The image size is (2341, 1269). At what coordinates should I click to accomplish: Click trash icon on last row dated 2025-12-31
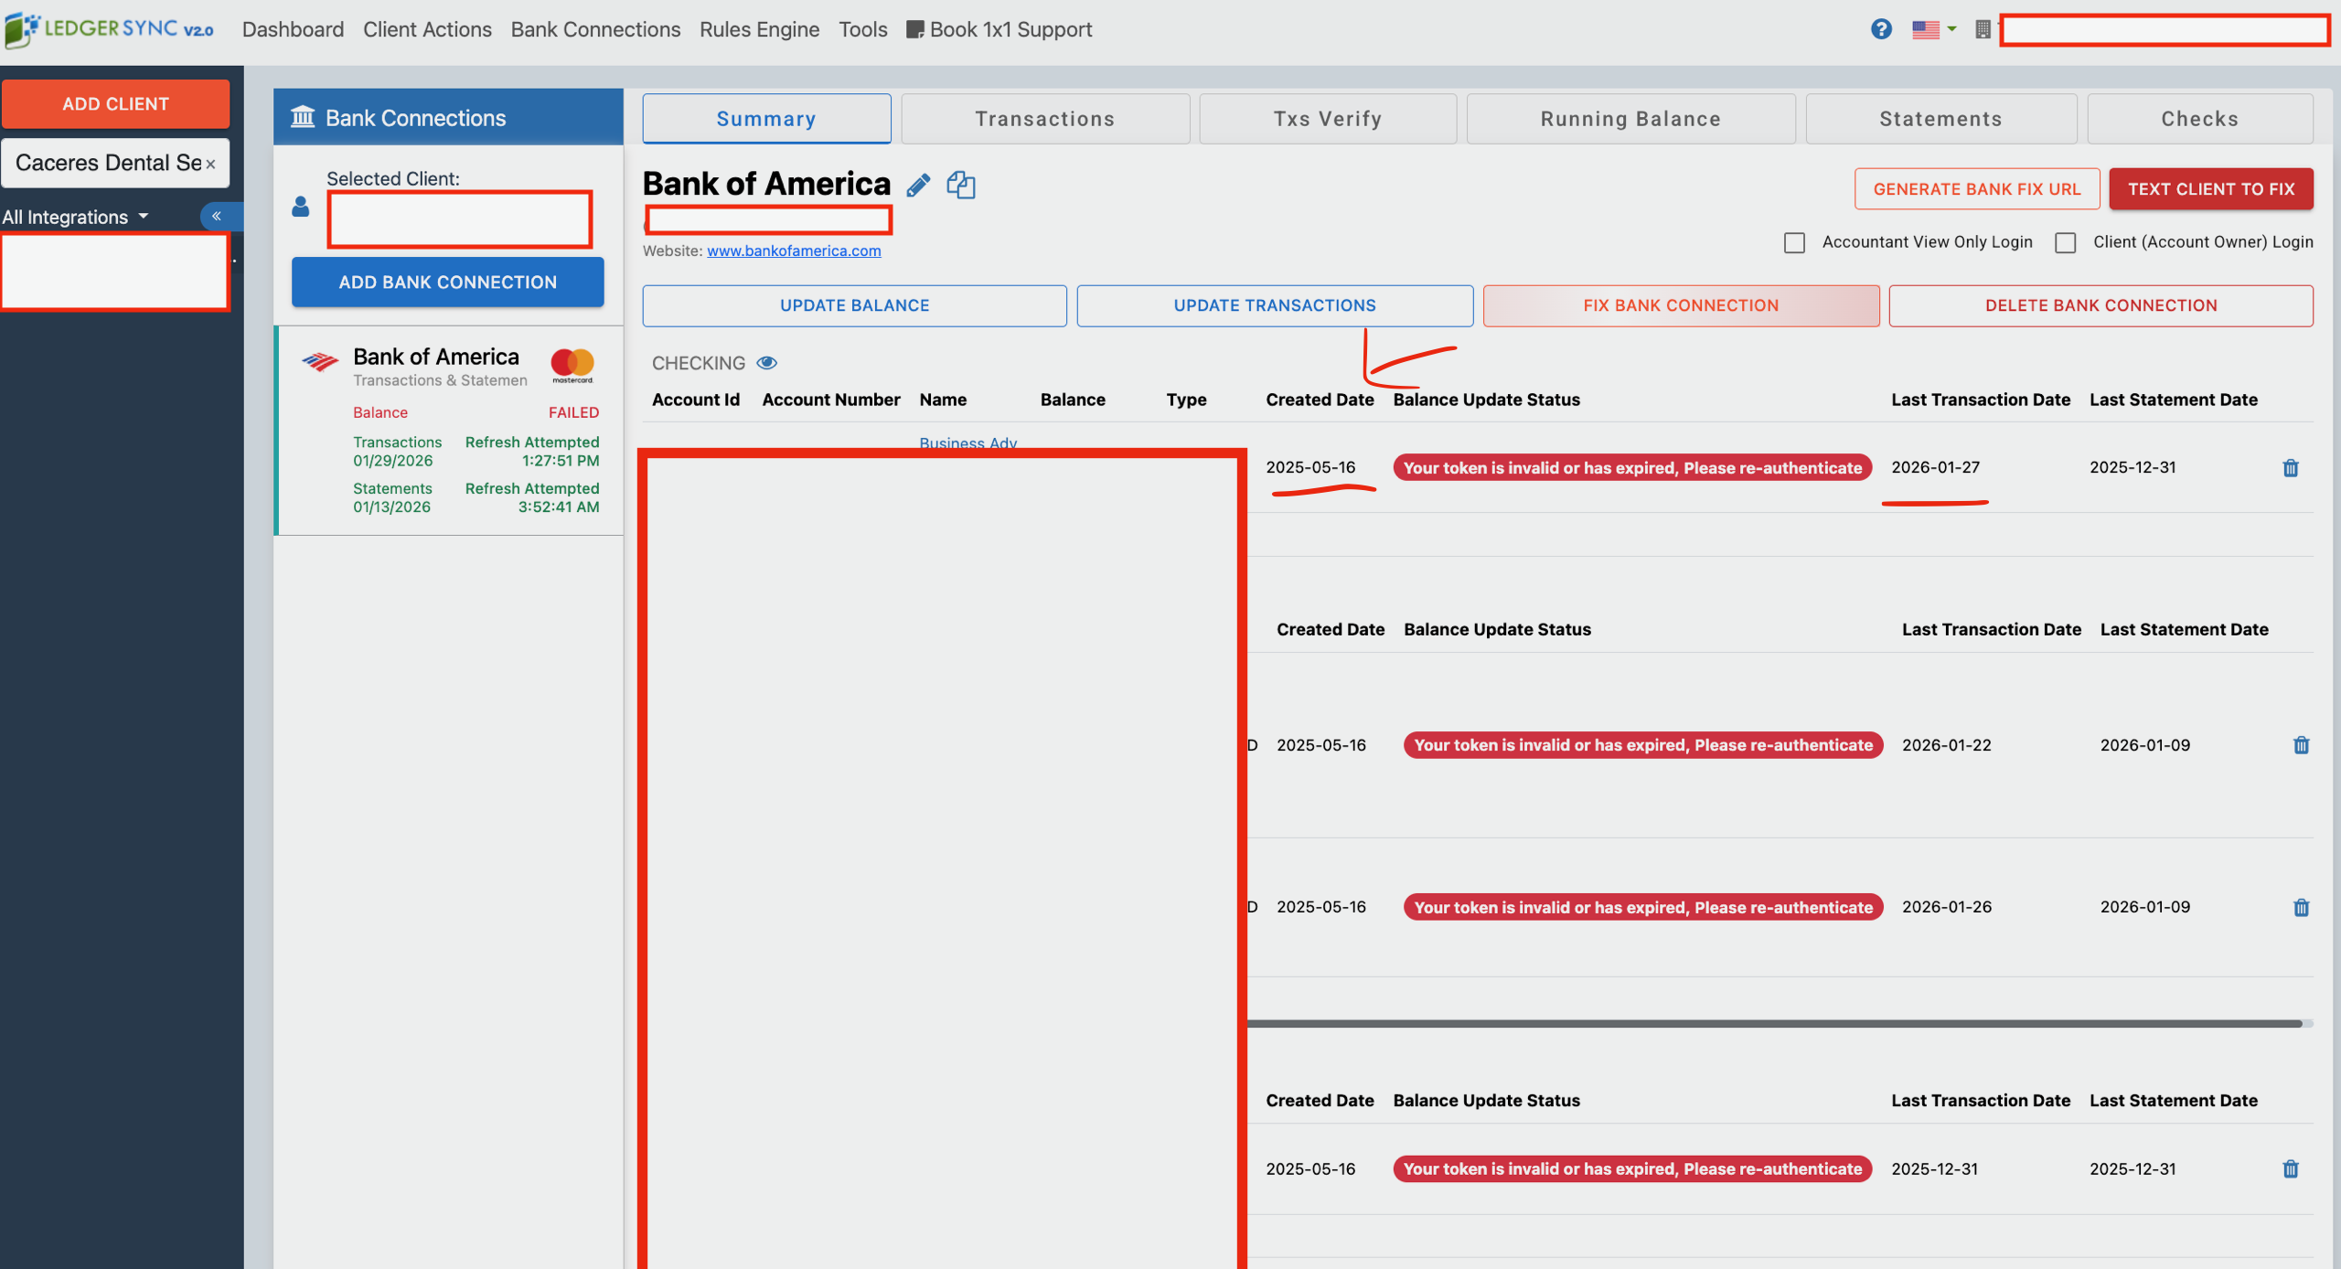(2290, 1168)
